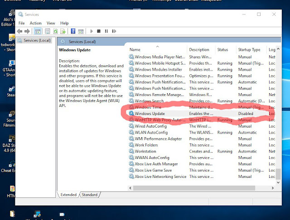Click the Forward arrow toolbar icon
290x220 pixels.
click(x=27, y=31)
